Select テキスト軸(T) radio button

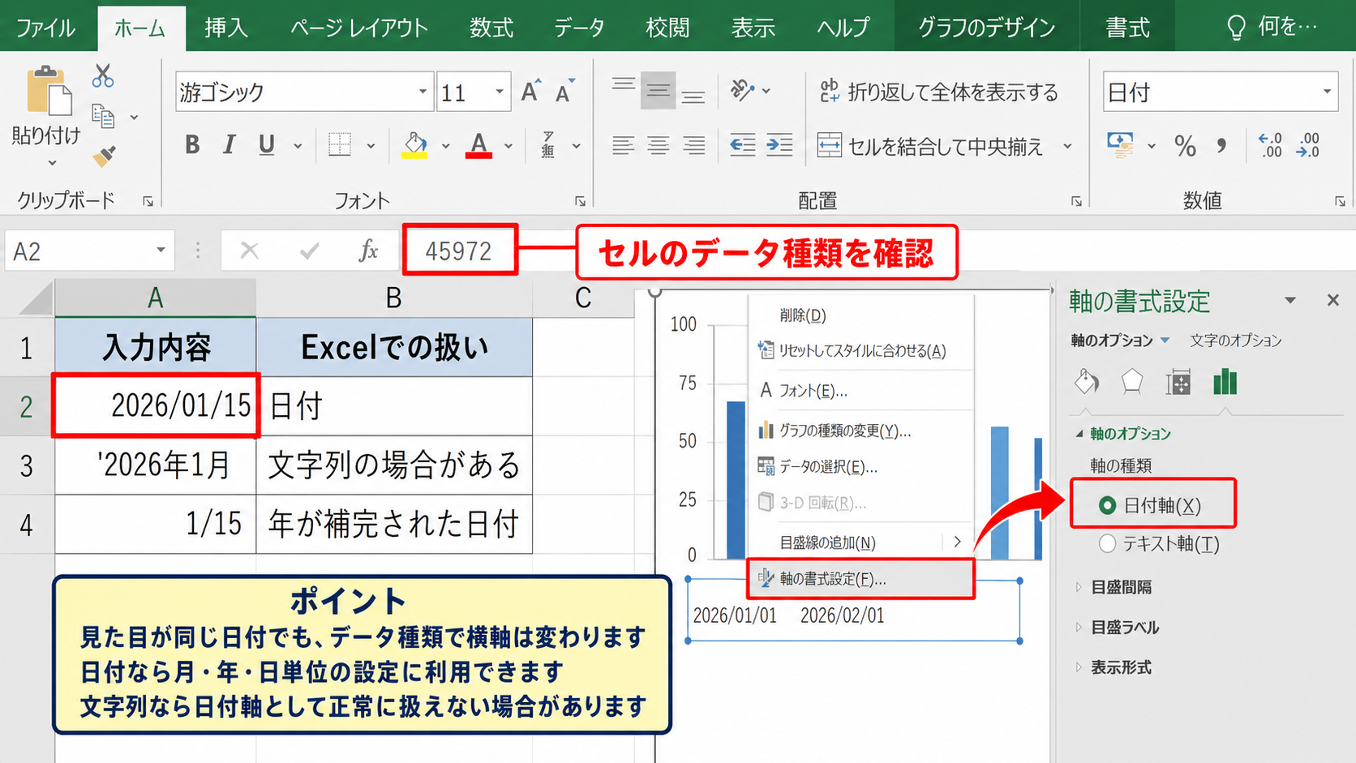(1107, 543)
